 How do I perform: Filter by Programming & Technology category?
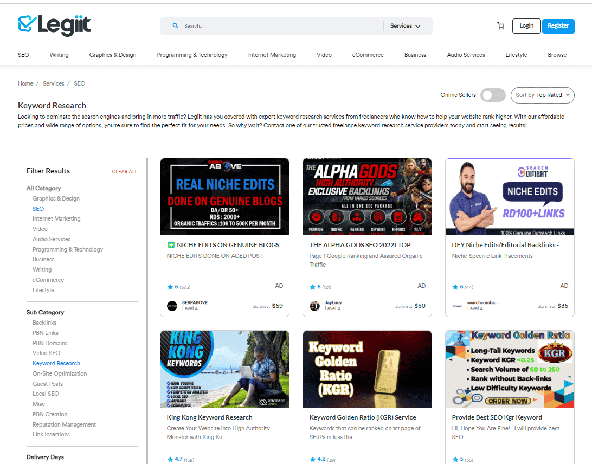[68, 249]
